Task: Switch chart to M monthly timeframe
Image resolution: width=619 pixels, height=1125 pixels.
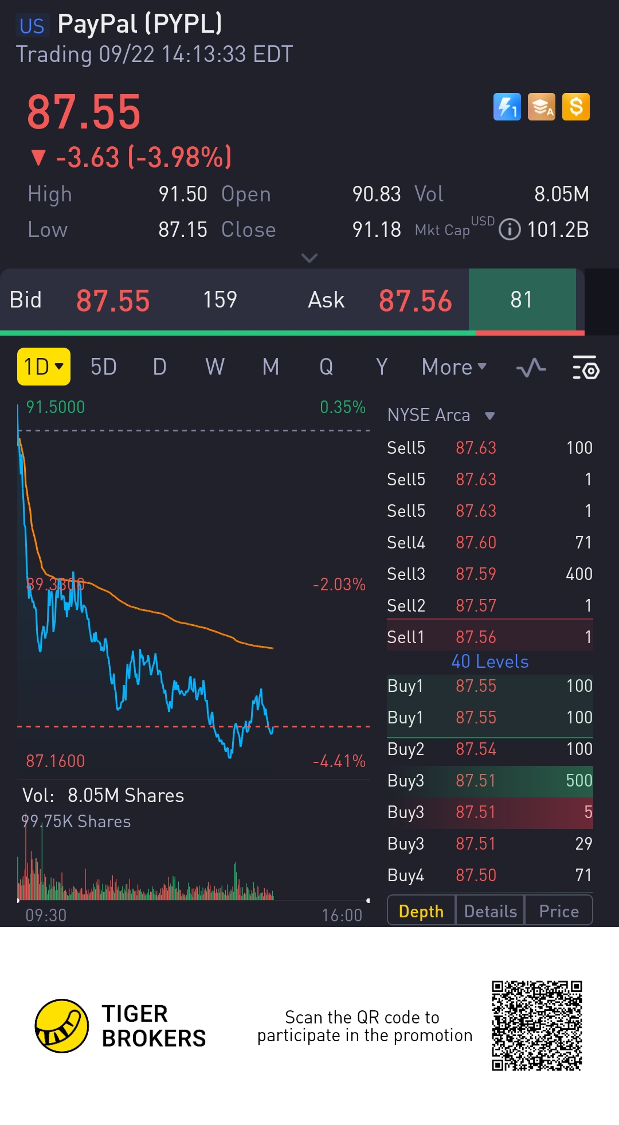Action: [271, 367]
